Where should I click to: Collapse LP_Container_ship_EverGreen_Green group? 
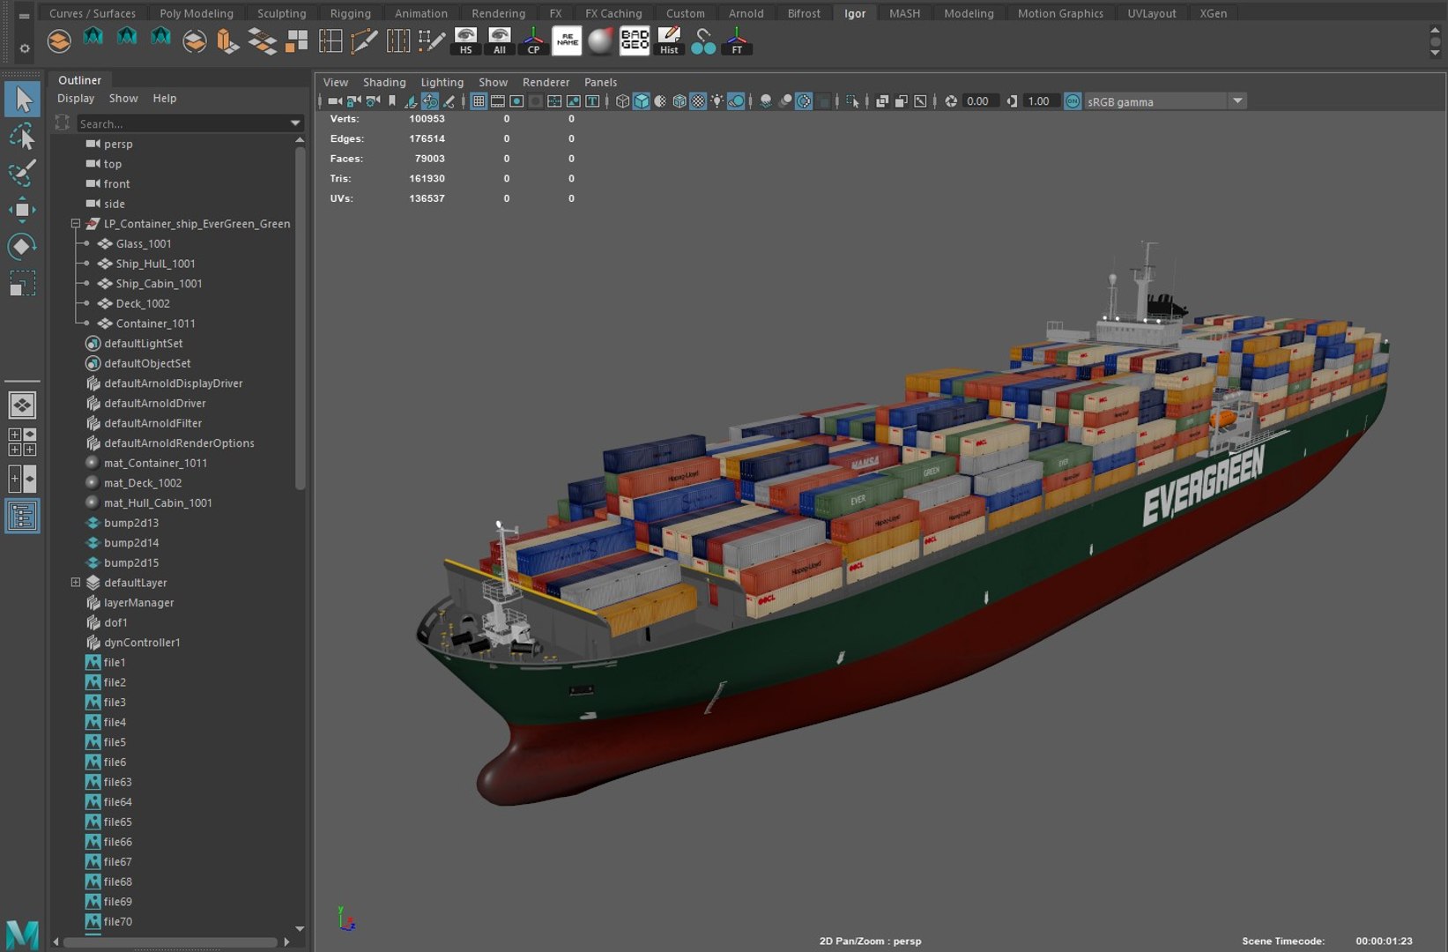(x=76, y=224)
